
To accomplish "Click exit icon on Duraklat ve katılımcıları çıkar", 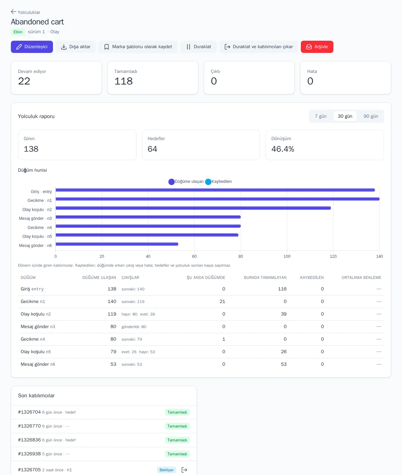I will coord(227,47).
